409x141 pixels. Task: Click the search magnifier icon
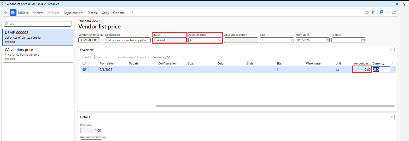pos(131,13)
